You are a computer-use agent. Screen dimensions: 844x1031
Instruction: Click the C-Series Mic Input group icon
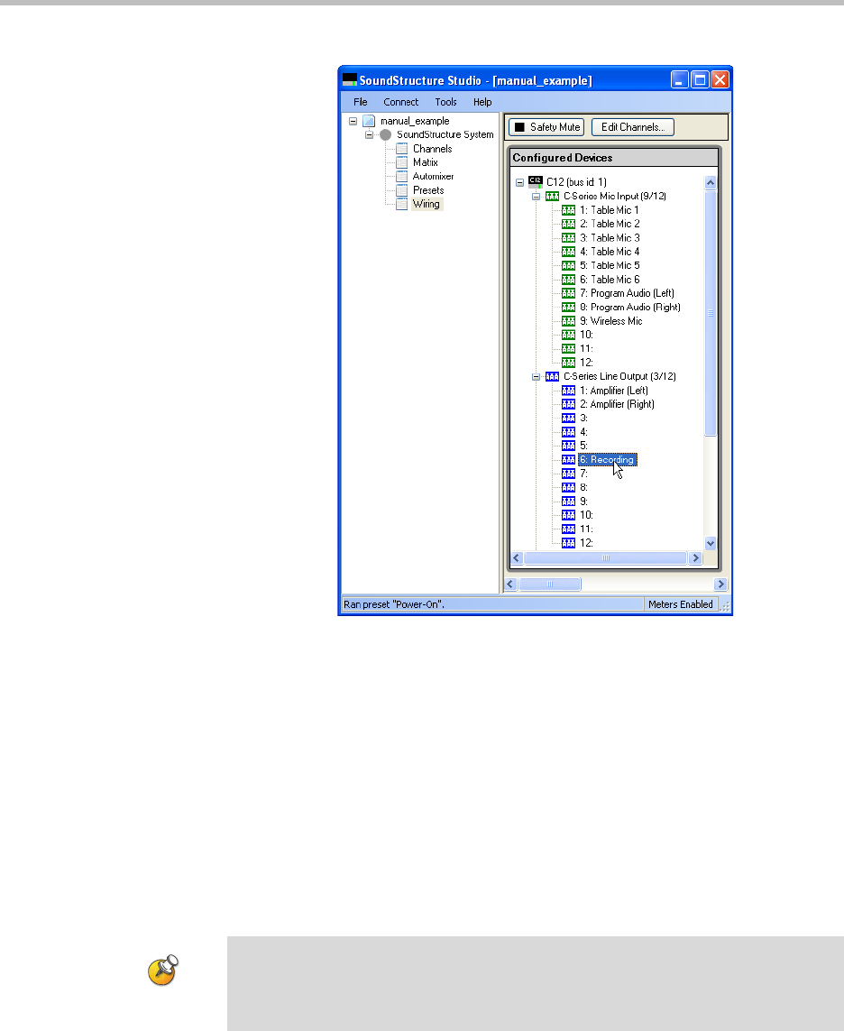[552, 196]
